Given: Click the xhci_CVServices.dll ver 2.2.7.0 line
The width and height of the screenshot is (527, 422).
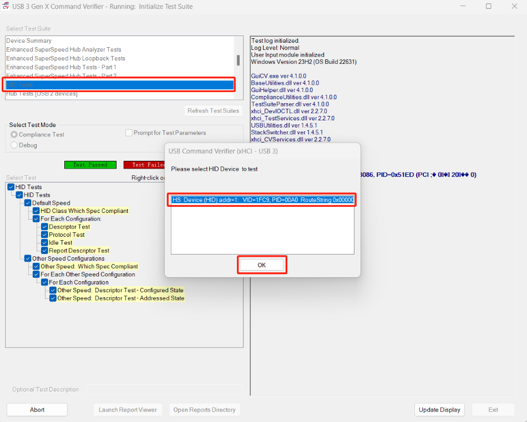Looking at the screenshot, I should [x=291, y=139].
